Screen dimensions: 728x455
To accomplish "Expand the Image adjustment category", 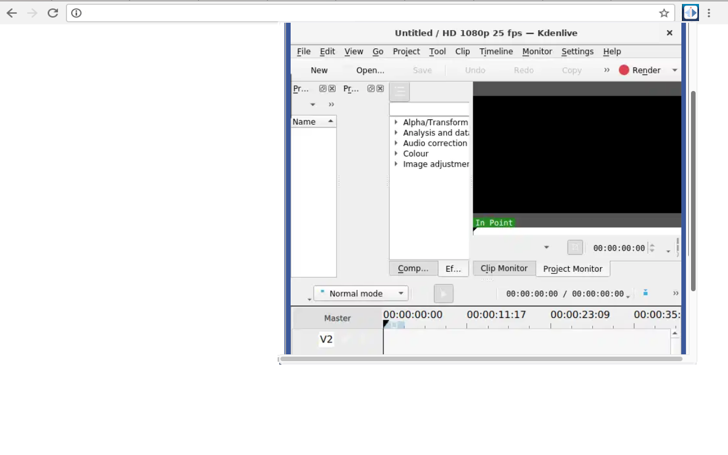I will (x=396, y=164).
